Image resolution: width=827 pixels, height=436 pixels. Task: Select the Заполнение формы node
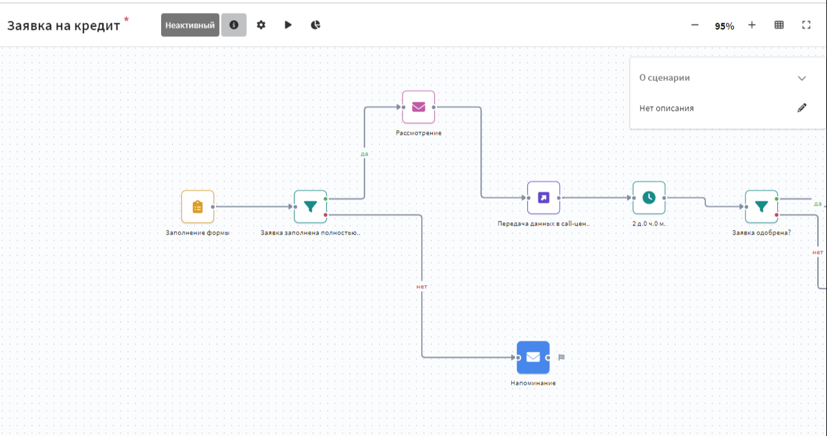tap(197, 207)
